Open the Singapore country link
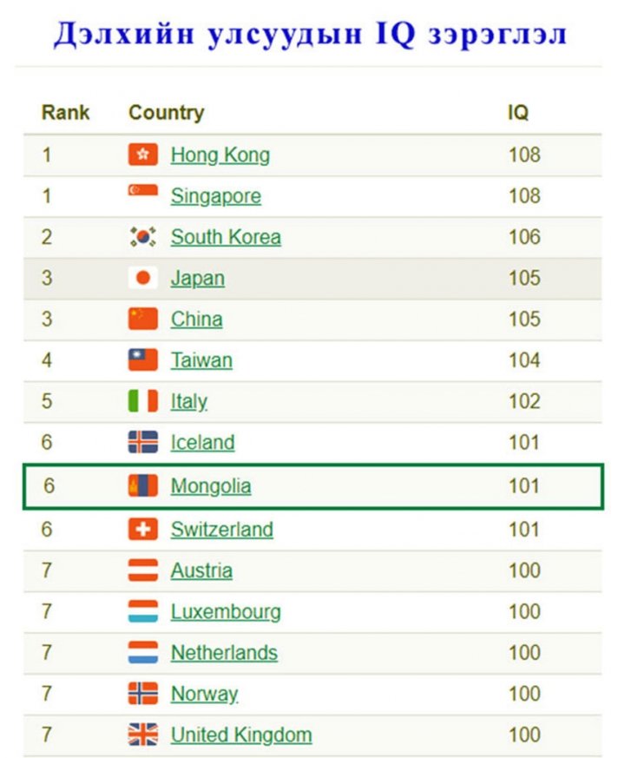618x758 pixels. tap(215, 196)
